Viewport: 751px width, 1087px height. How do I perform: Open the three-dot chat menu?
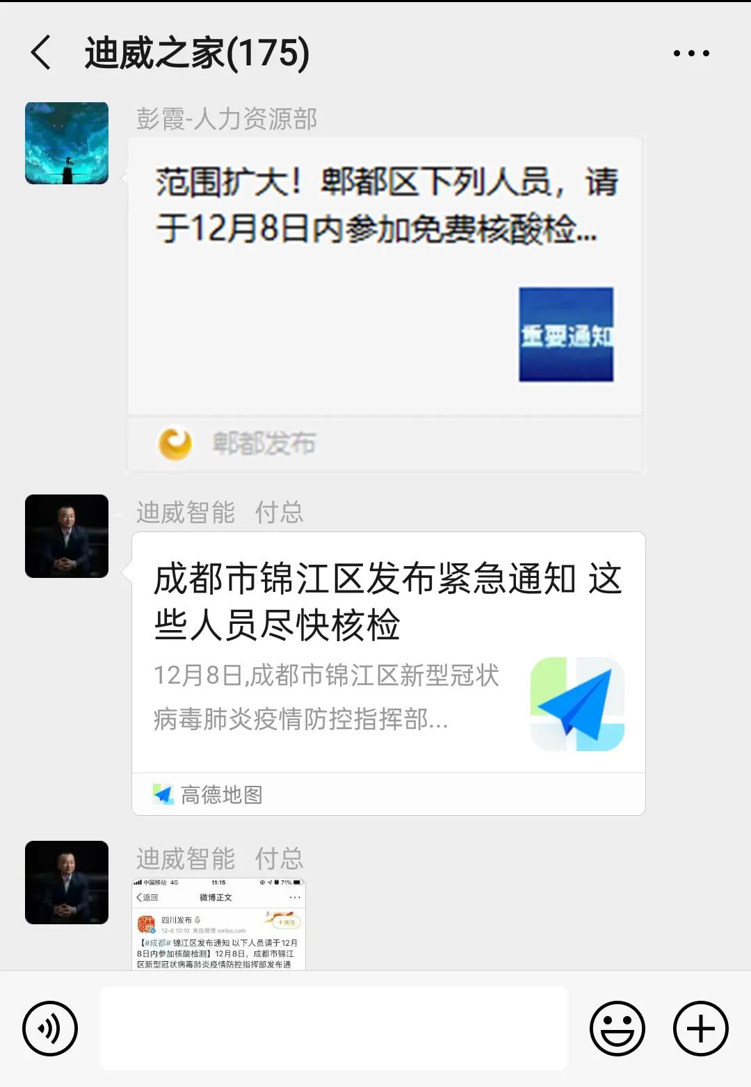691,53
